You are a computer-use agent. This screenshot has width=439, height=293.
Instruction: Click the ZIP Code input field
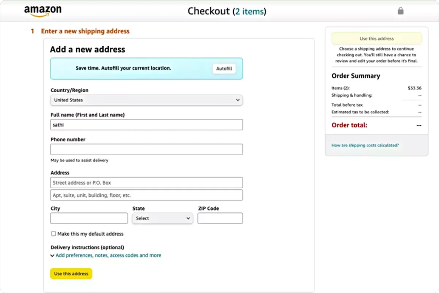pyautogui.click(x=220, y=218)
